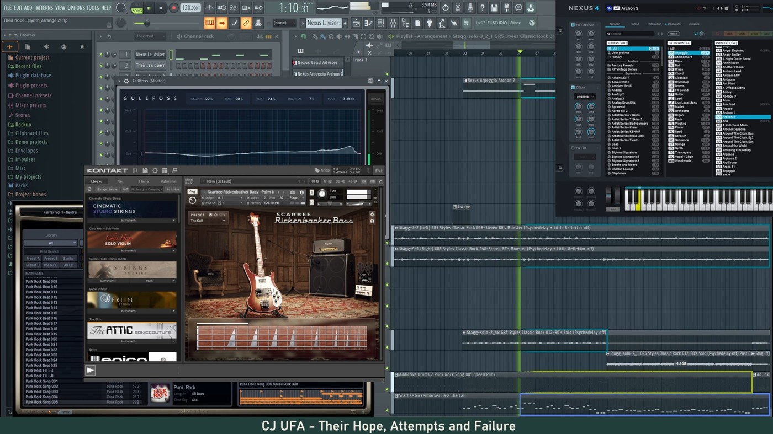Toggle SONG/PAT mode button
The width and height of the screenshot is (773, 434).
[137, 8]
